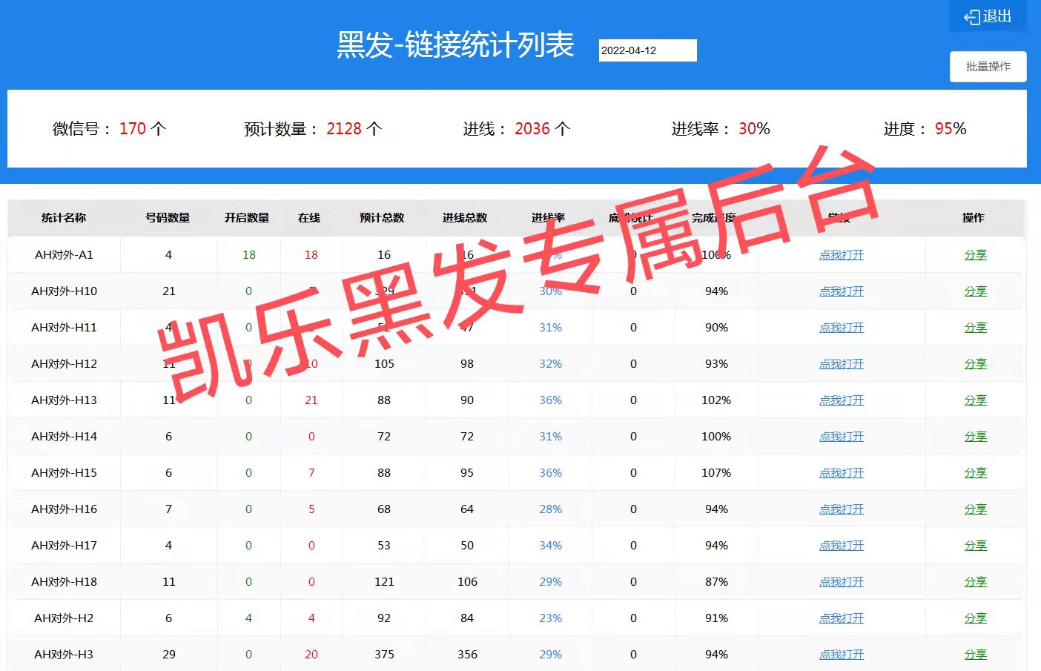Screen dimensions: 1041x671
Task: Open 点我打开 link for AH对外-H14
Action: pos(842,437)
